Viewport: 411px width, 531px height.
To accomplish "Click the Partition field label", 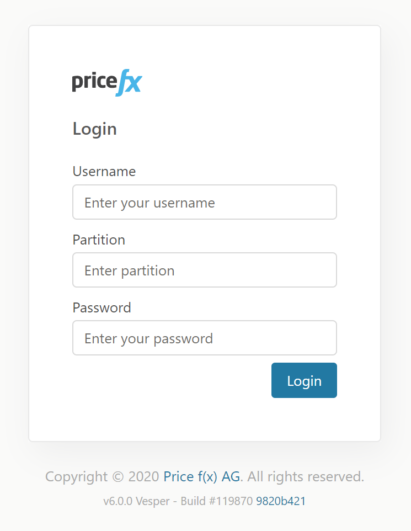I will pos(99,240).
